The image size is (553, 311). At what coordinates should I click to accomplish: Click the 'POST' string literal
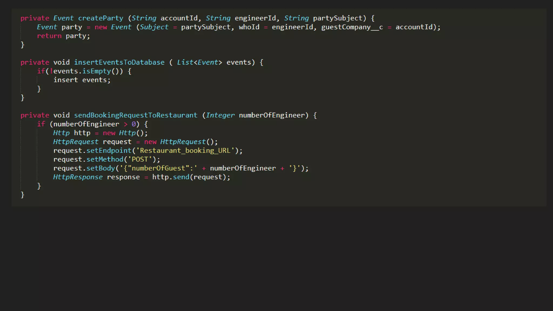pyautogui.click(x=140, y=159)
